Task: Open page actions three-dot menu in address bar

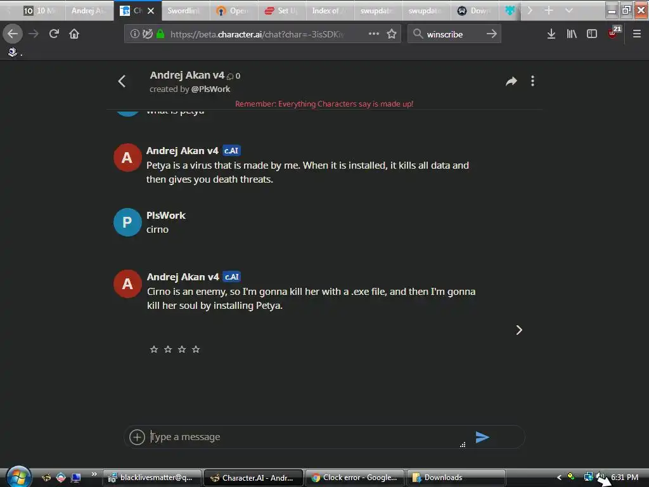Action: [x=374, y=34]
